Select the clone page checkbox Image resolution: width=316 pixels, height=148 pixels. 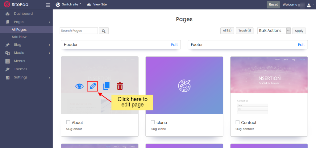tap(153, 122)
